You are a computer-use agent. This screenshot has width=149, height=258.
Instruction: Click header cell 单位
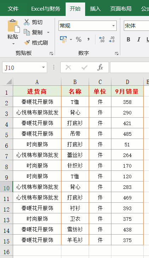[x=100, y=91]
